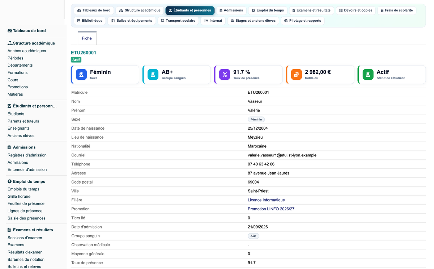Open Structure académique in top navigation
The width and height of the screenshot is (434, 269).
click(x=140, y=10)
